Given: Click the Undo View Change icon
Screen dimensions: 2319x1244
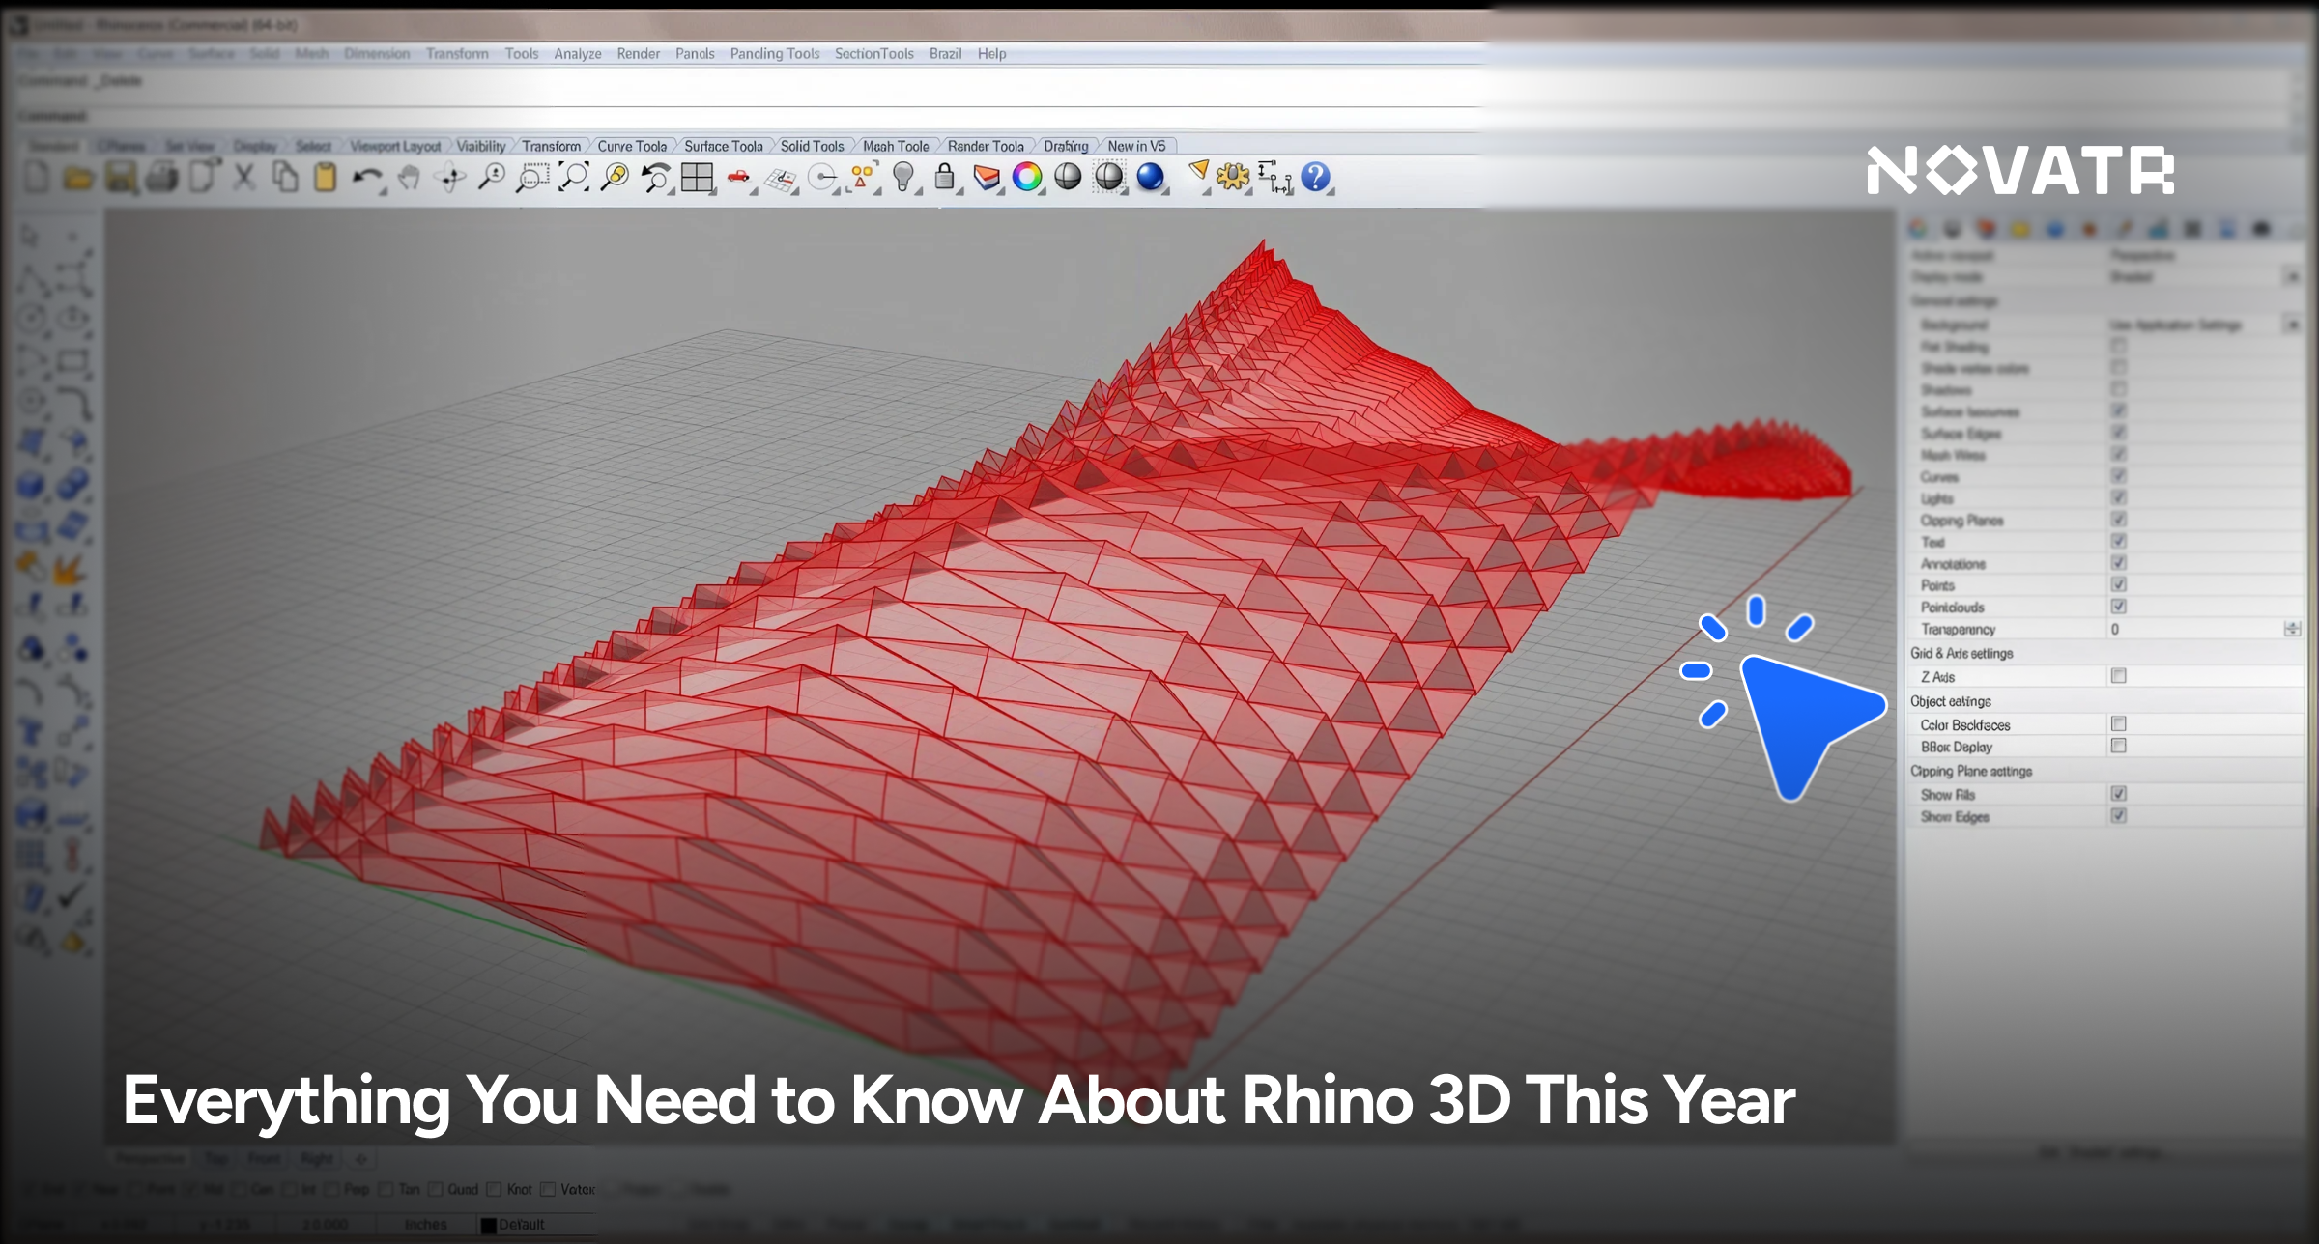Looking at the screenshot, I should [x=656, y=178].
